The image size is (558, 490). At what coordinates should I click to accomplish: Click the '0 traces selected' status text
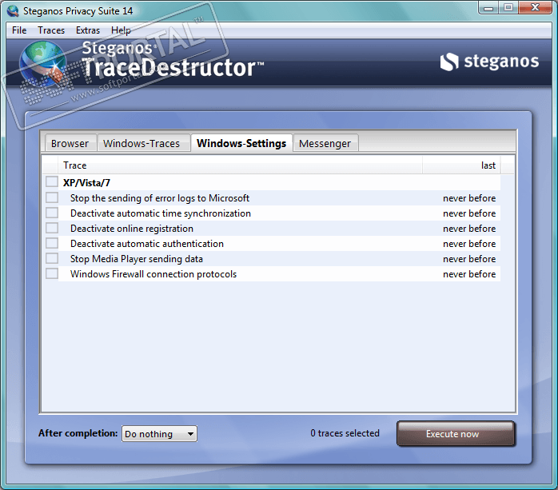click(x=345, y=433)
